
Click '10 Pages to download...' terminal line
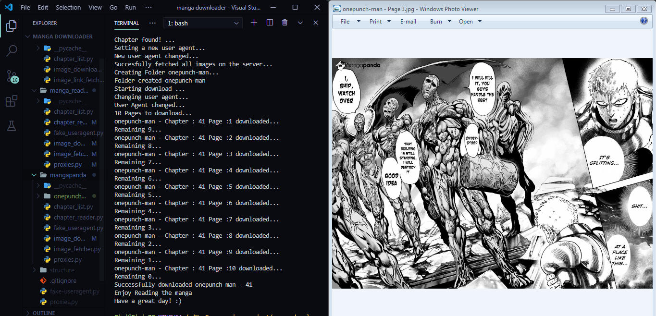point(153,113)
